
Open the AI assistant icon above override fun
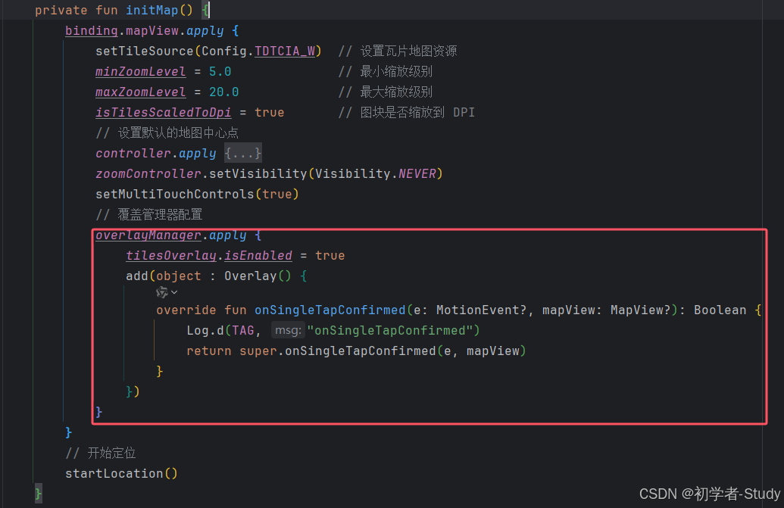[x=162, y=291]
